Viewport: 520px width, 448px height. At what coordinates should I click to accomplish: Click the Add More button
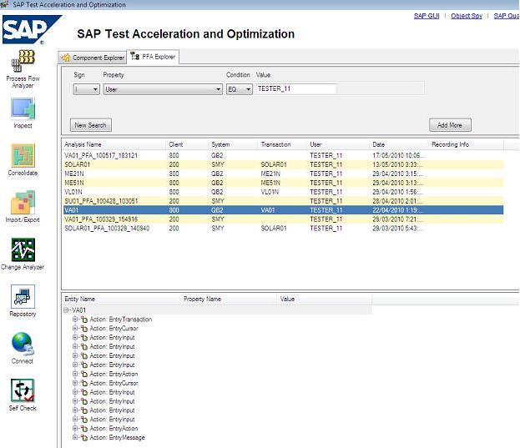point(450,125)
